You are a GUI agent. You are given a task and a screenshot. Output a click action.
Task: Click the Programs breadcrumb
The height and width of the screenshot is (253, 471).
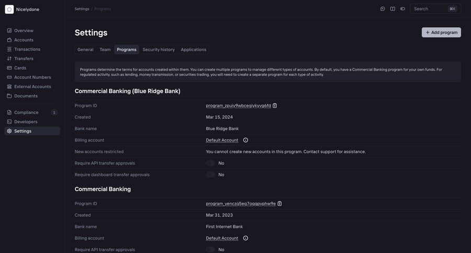tap(103, 9)
